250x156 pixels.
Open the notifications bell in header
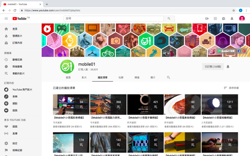click(232, 19)
